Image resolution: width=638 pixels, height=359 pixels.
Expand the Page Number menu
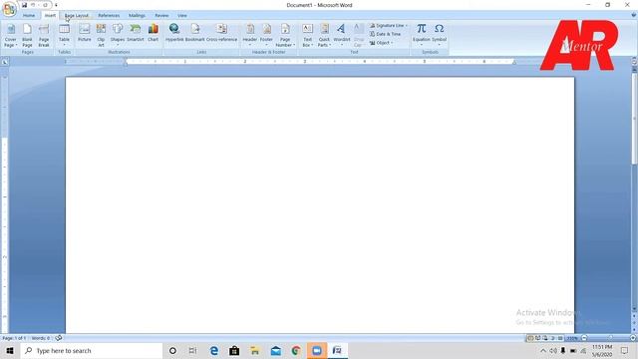(x=285, y=36)
